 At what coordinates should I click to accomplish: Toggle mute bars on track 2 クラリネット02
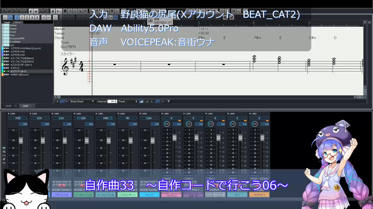tap(7, 51)
